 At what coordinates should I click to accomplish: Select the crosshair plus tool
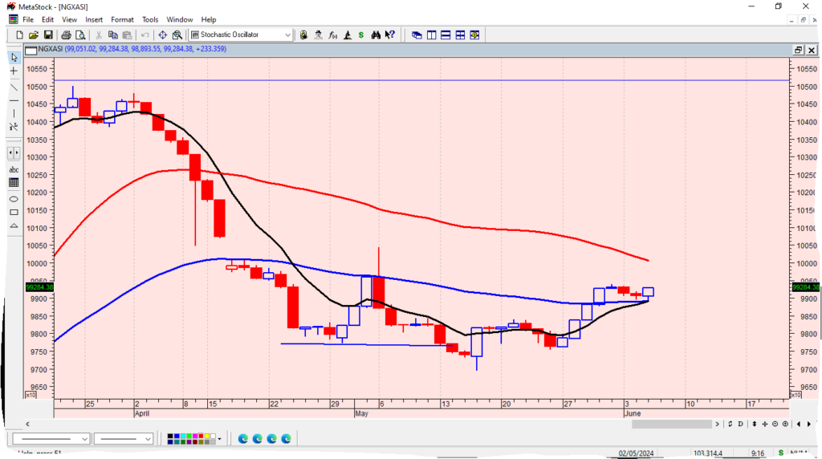pyautogui.click(x=14, y=71)
